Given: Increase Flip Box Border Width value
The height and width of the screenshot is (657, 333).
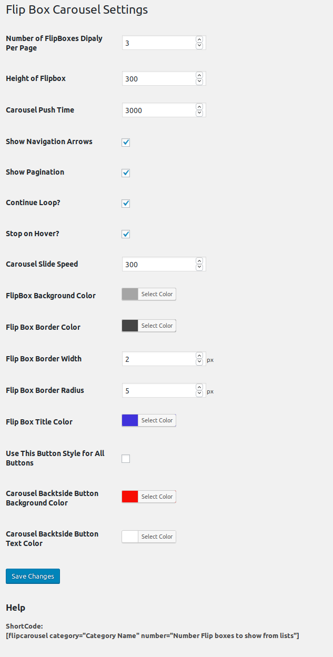Looking at the screenshot, I should point(199,356).
